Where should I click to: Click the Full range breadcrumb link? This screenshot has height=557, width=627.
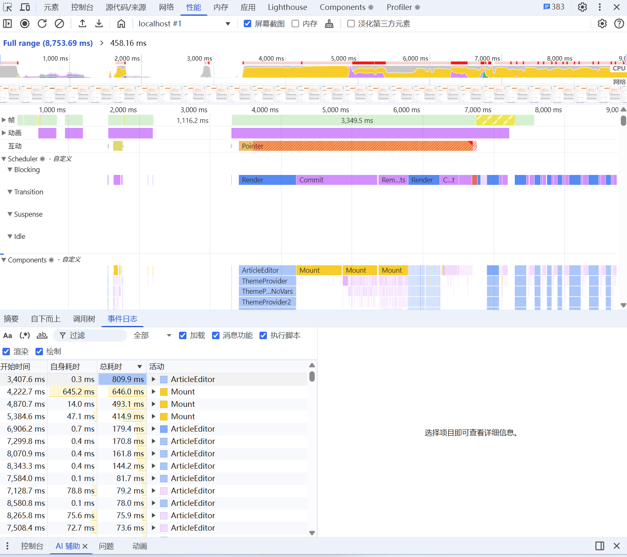(48, 43)
